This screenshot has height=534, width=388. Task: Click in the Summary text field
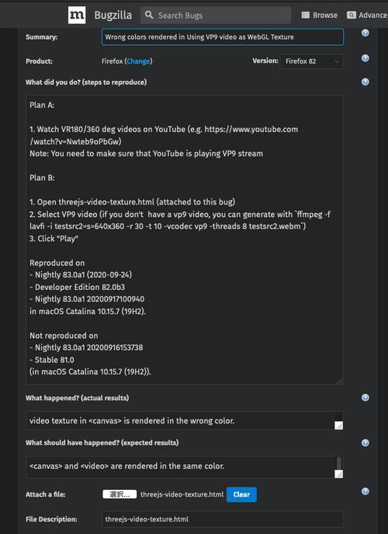click(x=223, y=37)
